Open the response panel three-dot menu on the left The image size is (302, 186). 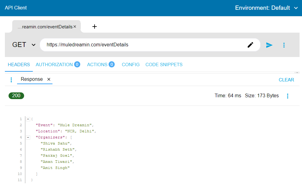[x=11, y=80]
